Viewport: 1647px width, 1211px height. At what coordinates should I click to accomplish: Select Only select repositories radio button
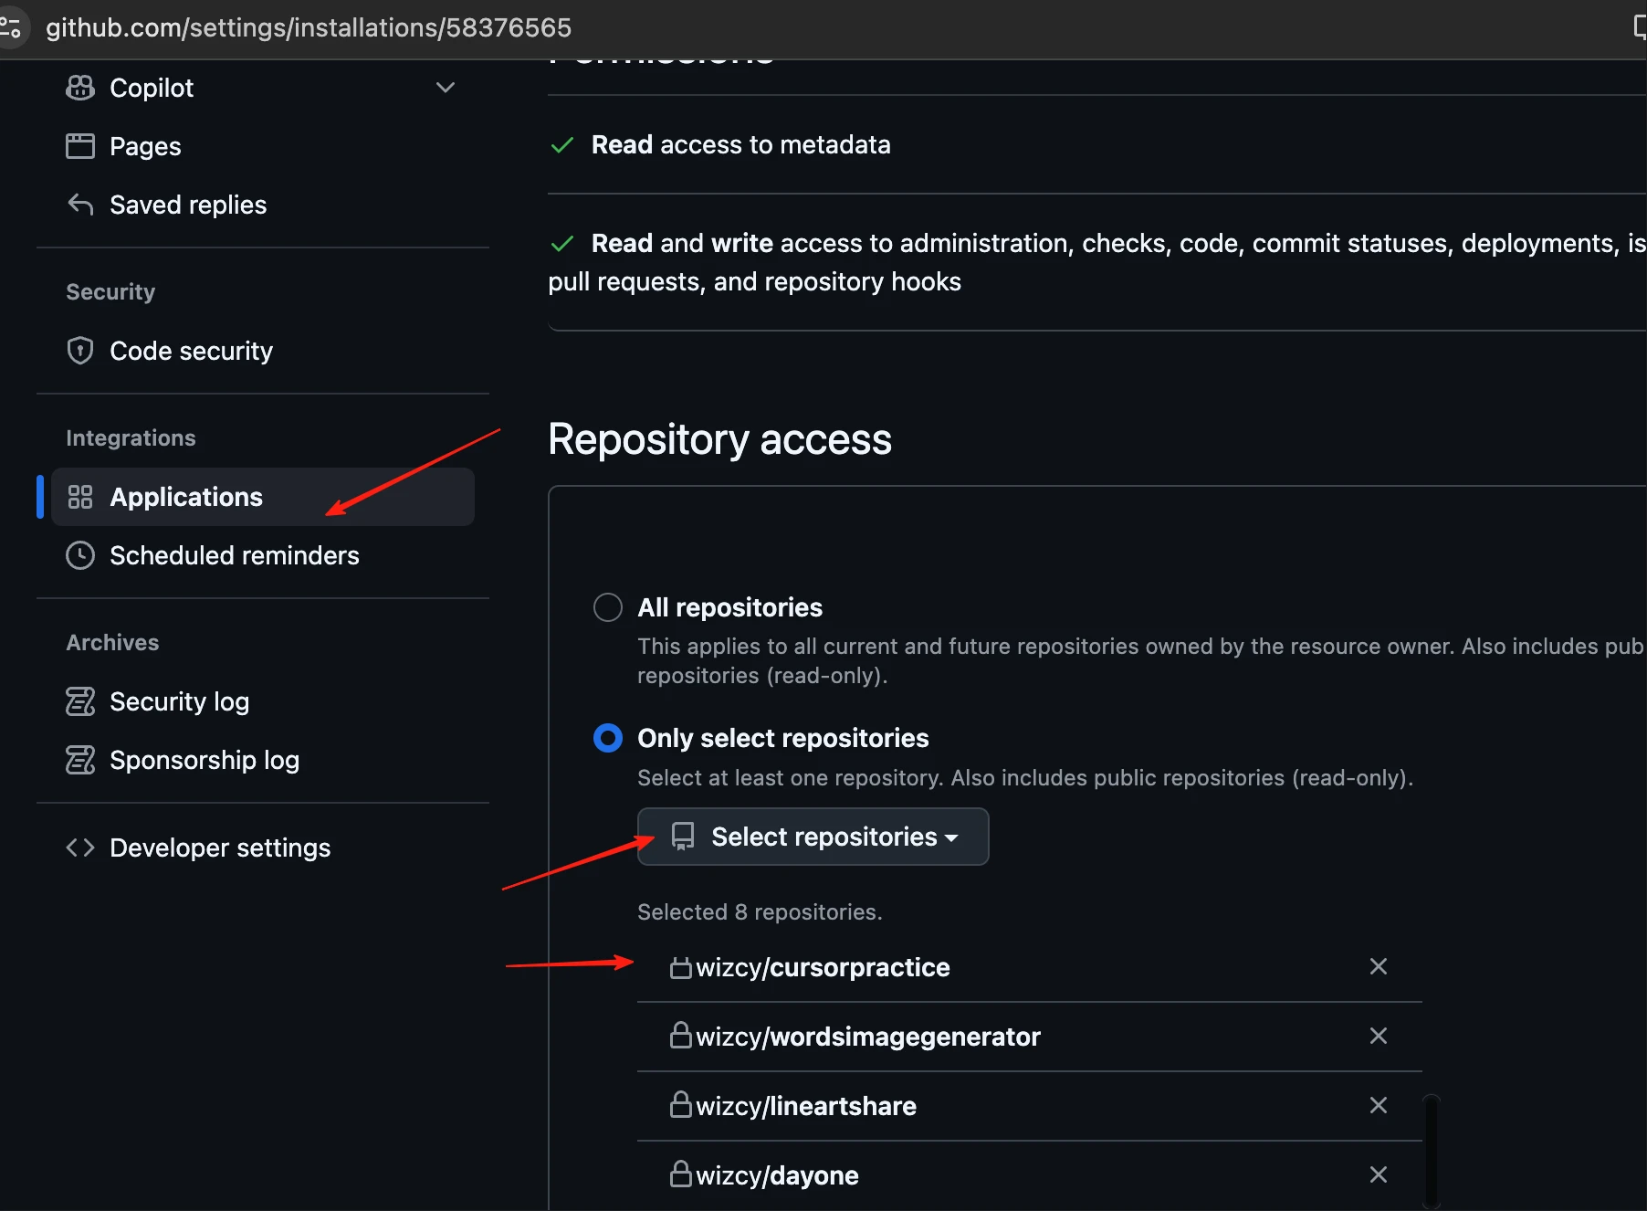[608, 738]
